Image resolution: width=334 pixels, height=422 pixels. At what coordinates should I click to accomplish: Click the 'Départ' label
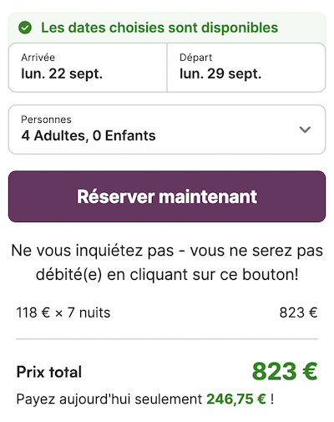click(196, 58)
